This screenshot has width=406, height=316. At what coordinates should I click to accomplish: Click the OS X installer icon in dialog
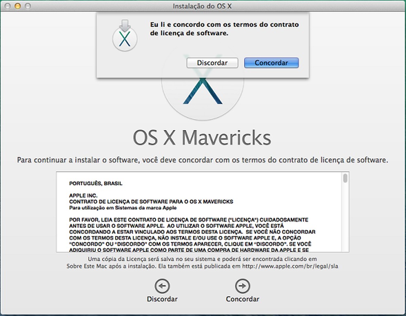pyautogui.click(x=125, y=35)
